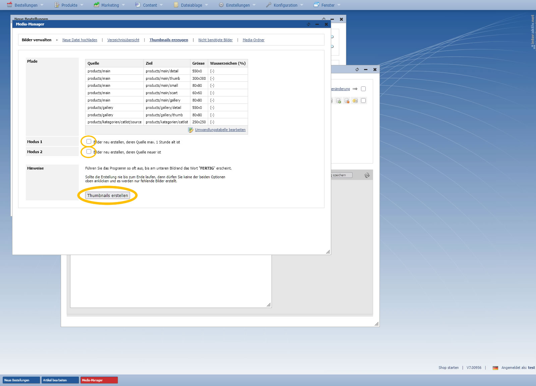The image size is (536, 386).
Task: Click the database lightning bolt icon
Action: click(x=355, y=101)
